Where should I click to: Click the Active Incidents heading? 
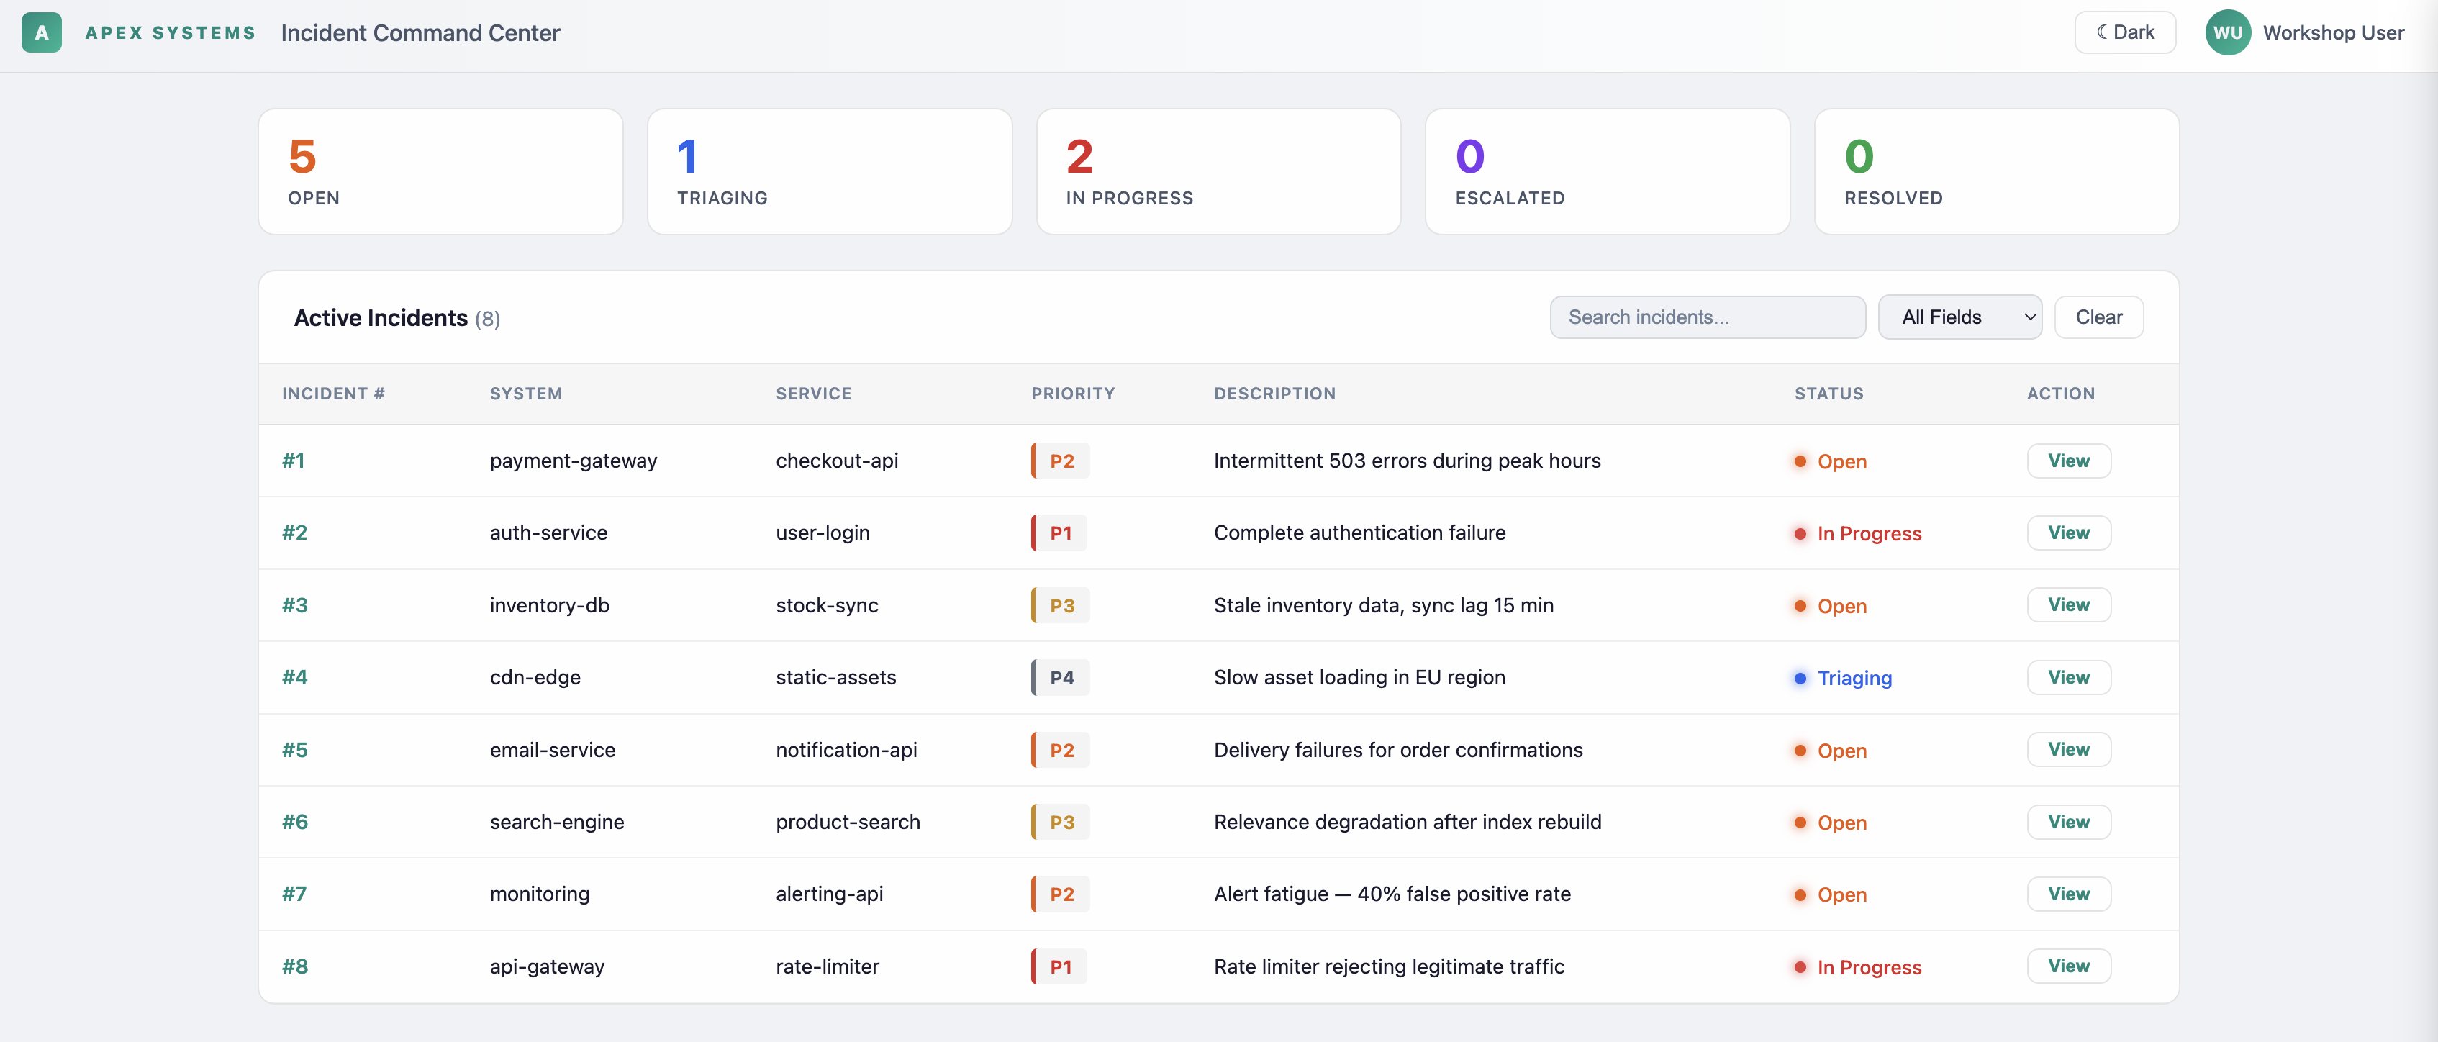coord(381,318)
